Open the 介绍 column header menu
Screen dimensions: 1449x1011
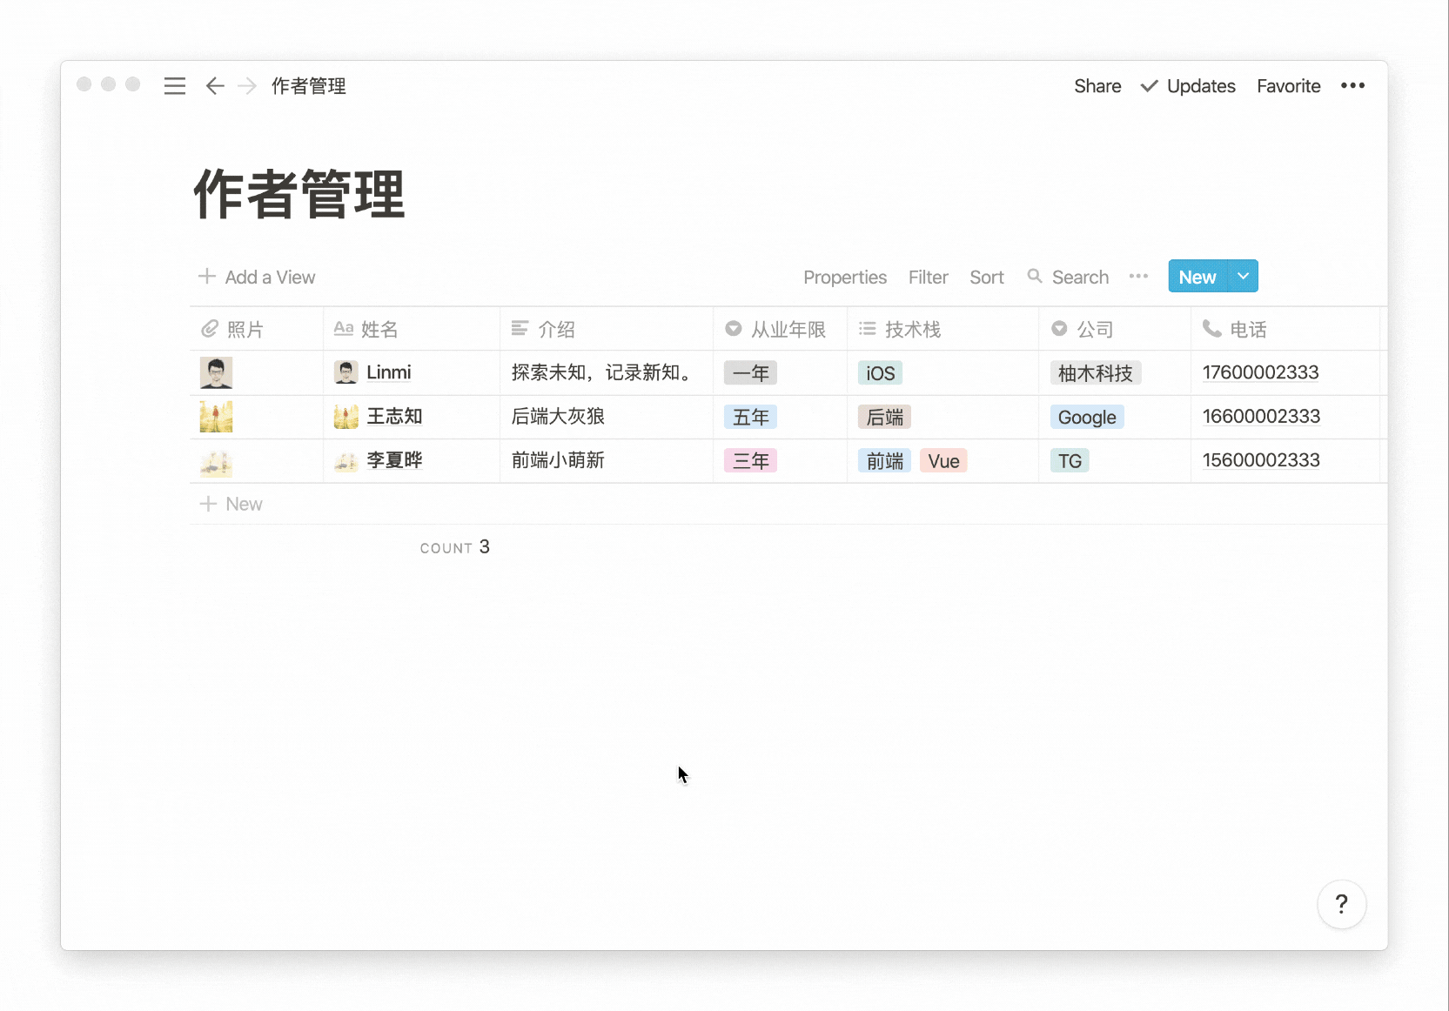click(607, 329)
